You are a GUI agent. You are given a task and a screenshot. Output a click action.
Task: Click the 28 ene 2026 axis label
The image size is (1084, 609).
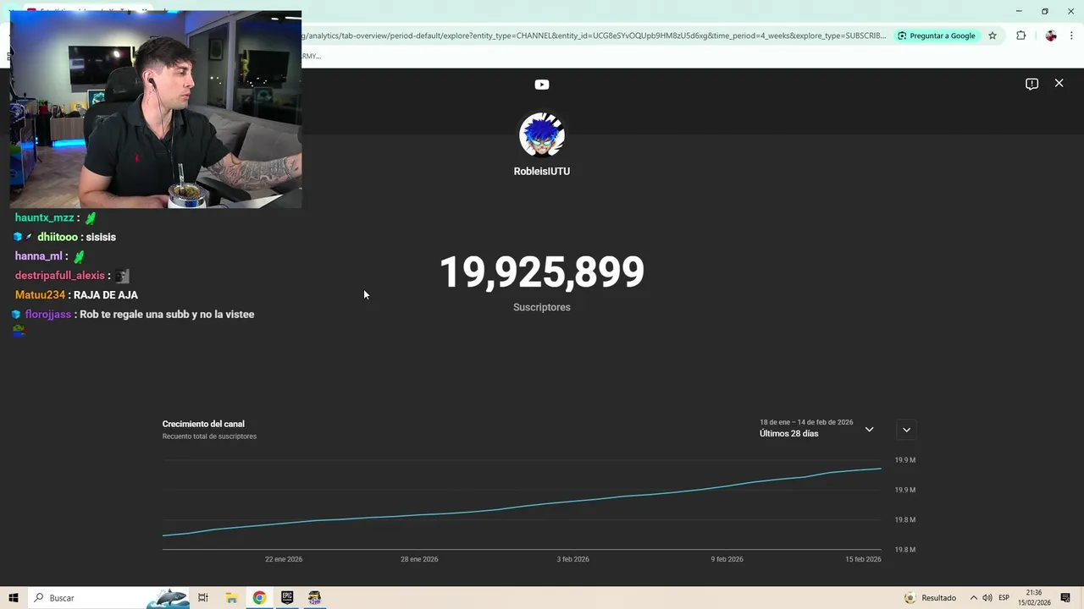[419, 559]
